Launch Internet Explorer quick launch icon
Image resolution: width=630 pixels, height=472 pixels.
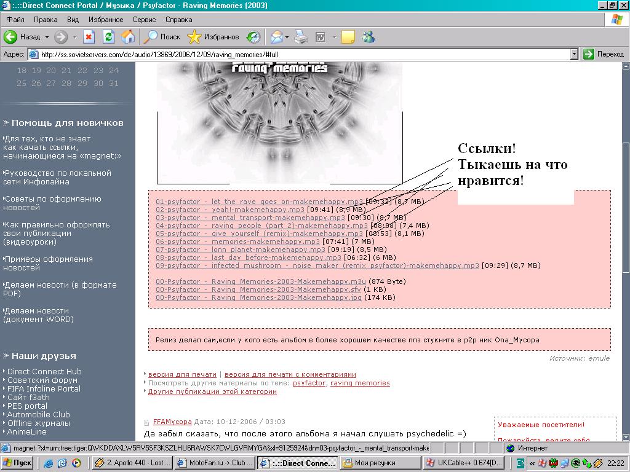[x=49, y=463]
